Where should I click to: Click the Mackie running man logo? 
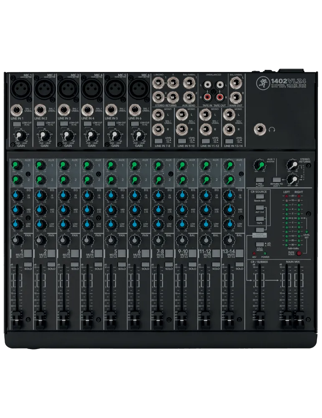pos(263,80)
